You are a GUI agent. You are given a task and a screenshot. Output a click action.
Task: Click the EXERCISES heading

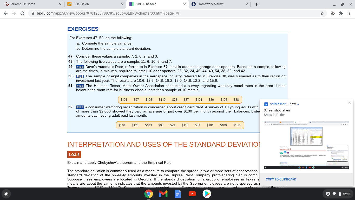click(83, 29)
